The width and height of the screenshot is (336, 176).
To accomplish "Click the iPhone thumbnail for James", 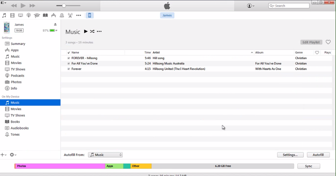I will tap(7, 27).
